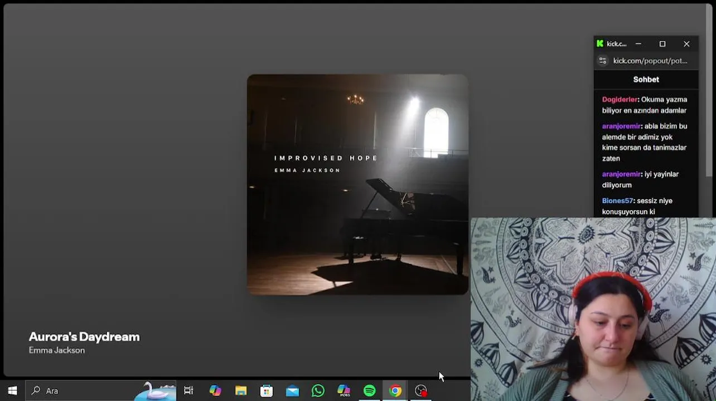Open OBS Studio recording icon in taskbar
The image size is (716, 401).
421,391
